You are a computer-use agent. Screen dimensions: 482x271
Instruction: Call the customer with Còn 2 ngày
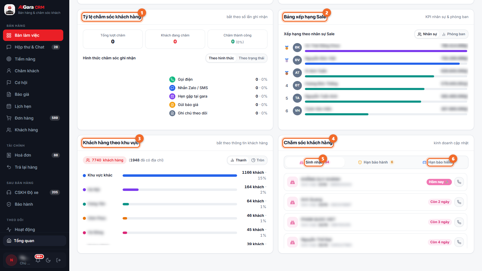click(459, 202)
